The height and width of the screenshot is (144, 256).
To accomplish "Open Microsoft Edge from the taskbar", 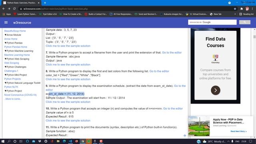I will pyautogui.click(x=64, y=141).
